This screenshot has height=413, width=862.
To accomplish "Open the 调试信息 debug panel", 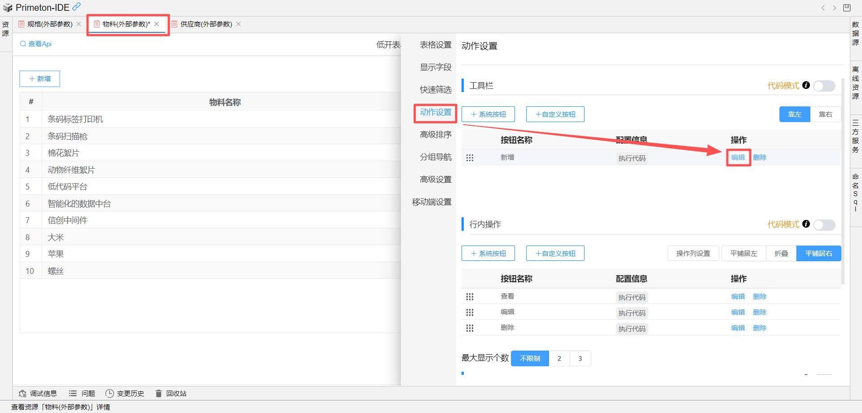I will [38, 394].
